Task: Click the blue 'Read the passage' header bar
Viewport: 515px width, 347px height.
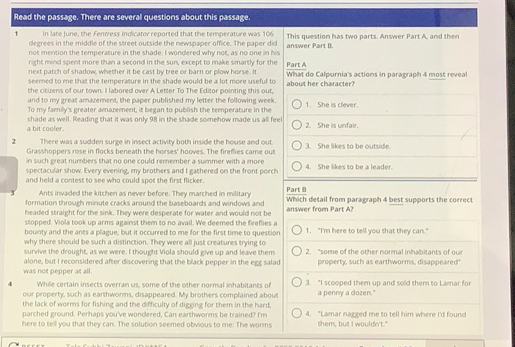Action: coord(244,17)
